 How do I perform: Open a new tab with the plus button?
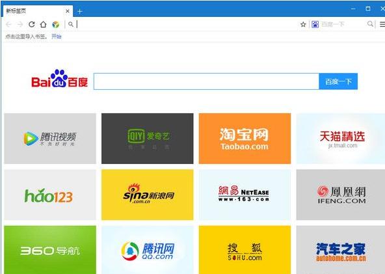pyautogui.click(x=80, y=11)
